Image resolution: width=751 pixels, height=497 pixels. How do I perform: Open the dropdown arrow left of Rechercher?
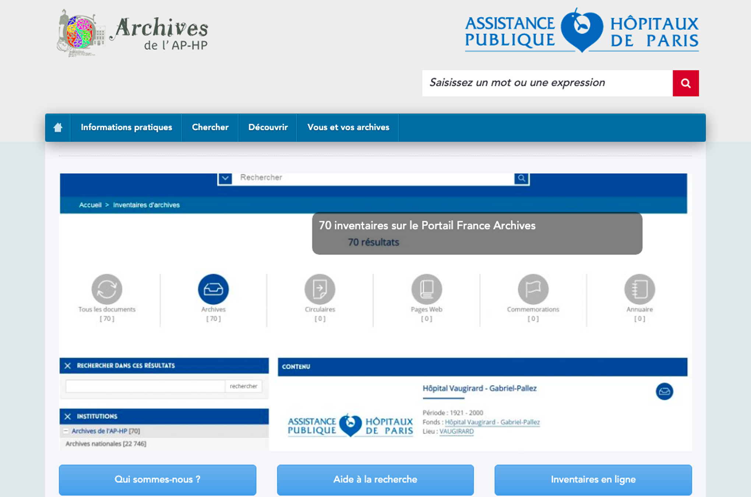(x=225, y=178)
